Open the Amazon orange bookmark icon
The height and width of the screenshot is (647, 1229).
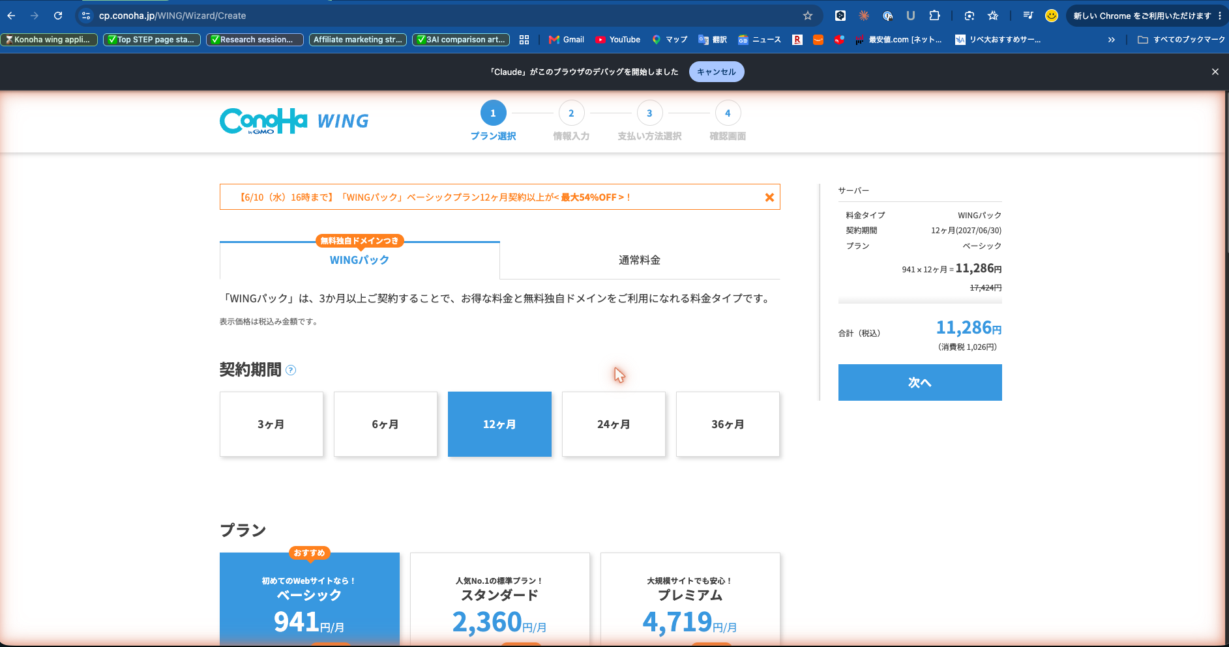click(818, 40)
